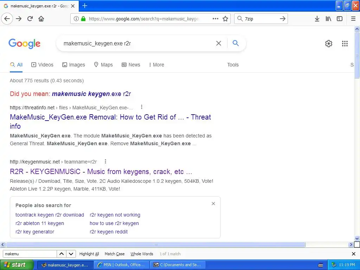Image resolution: width=360 pixels, height=270 pixels.
Task: Close the find bar
Action: [x=354, y=254]
